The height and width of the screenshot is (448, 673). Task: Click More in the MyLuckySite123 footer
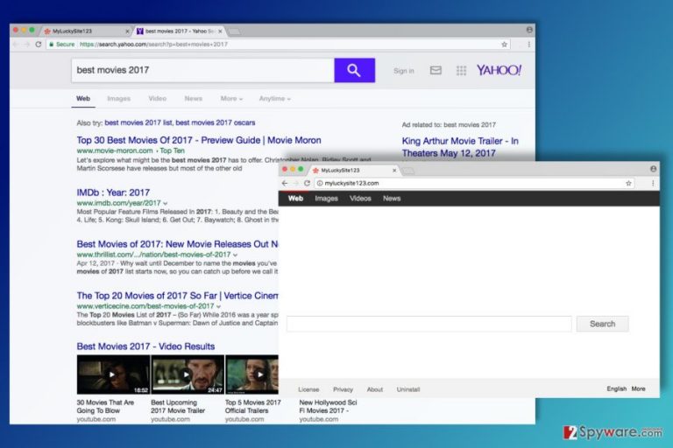[x=638, y=388]
